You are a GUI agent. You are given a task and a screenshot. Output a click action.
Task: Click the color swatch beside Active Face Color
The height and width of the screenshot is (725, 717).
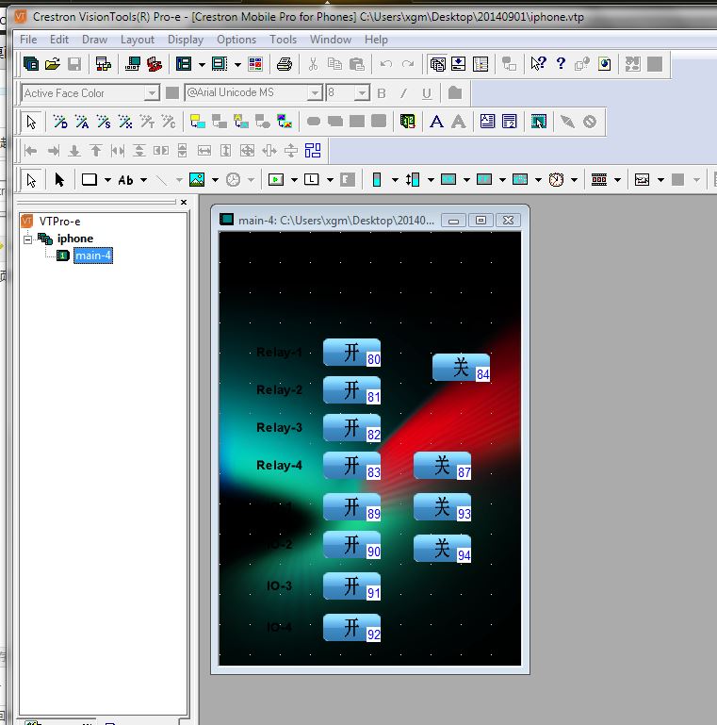[x=172, y=93]
